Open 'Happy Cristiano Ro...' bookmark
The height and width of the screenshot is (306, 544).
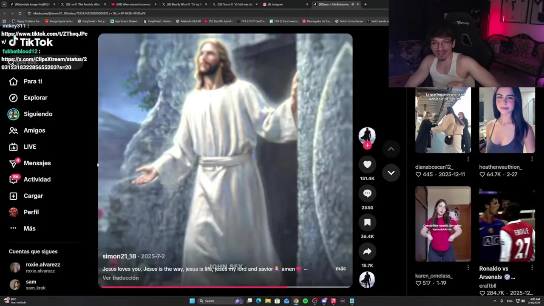coord(26,21)
